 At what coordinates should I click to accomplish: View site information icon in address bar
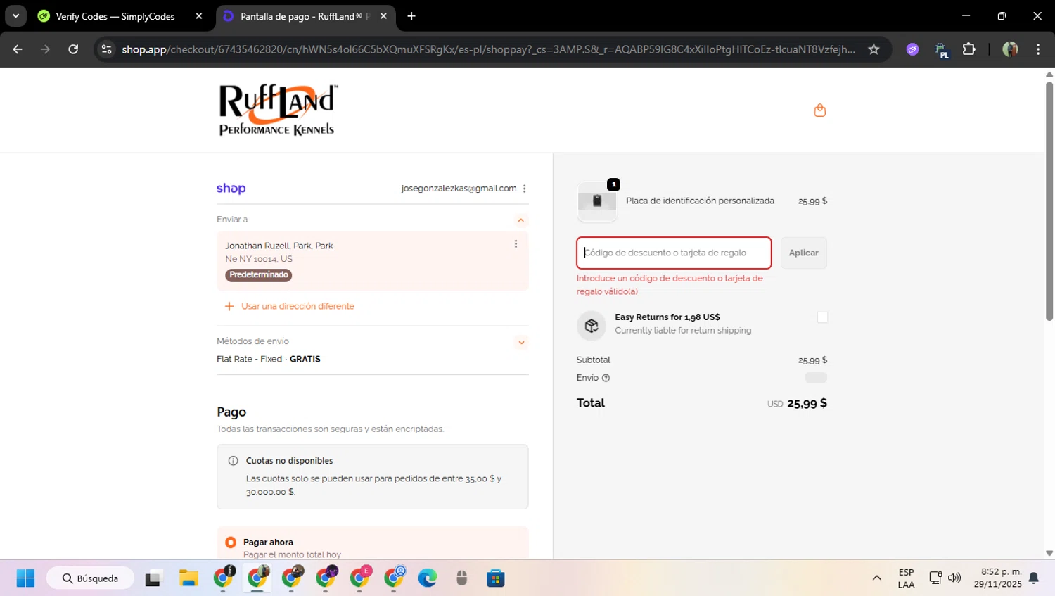coord(106,49)
